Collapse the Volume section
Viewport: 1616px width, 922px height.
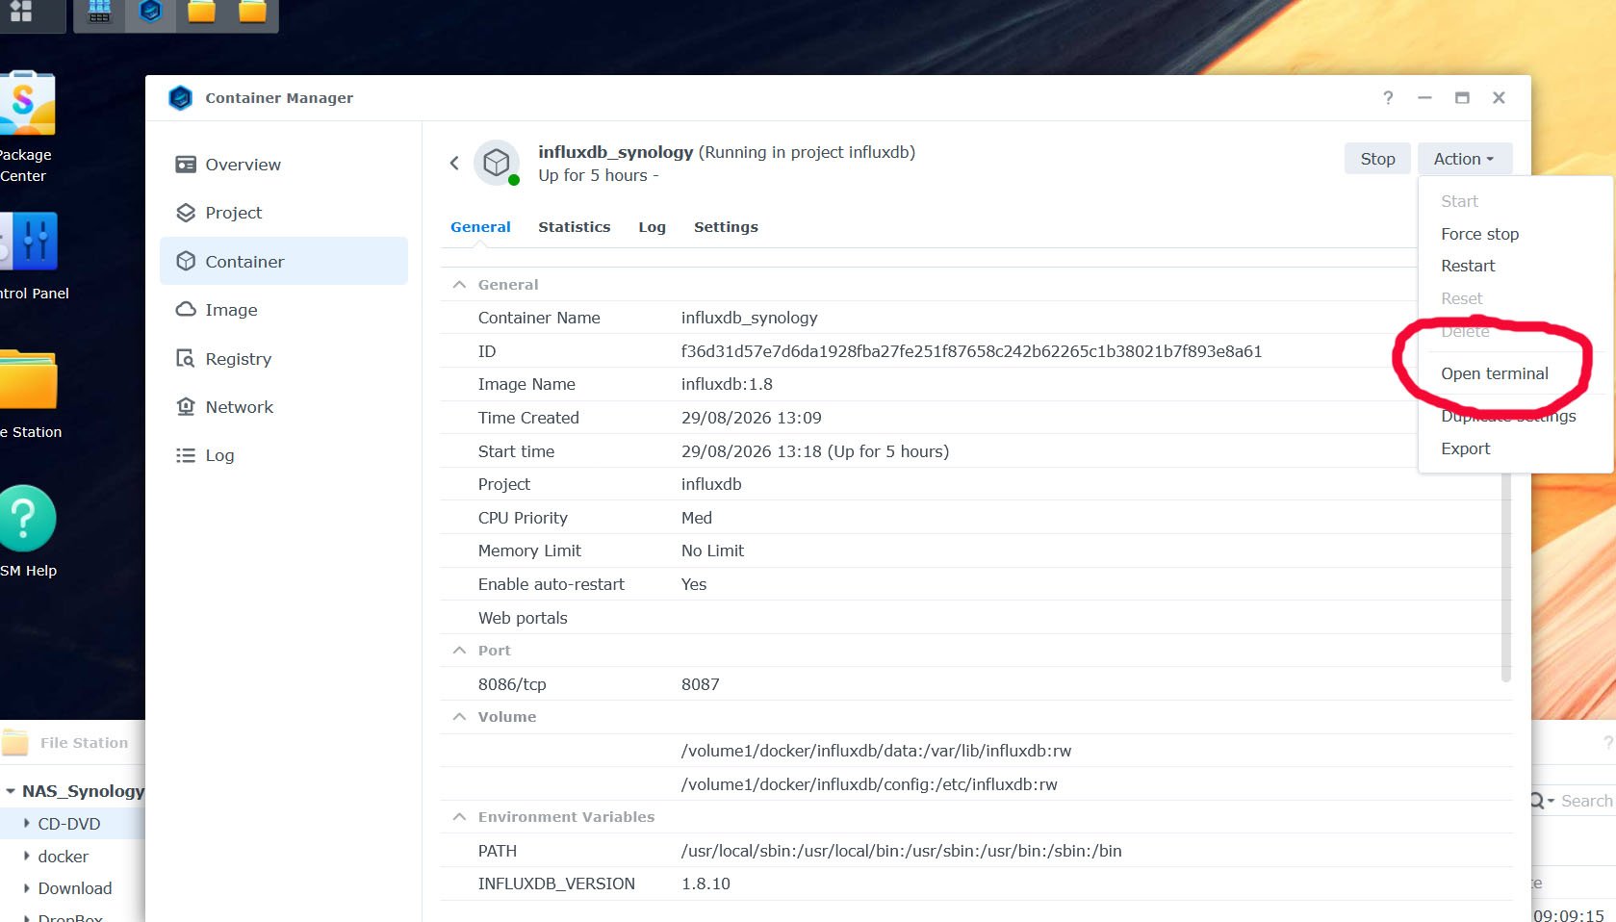[x=460, y=717]
